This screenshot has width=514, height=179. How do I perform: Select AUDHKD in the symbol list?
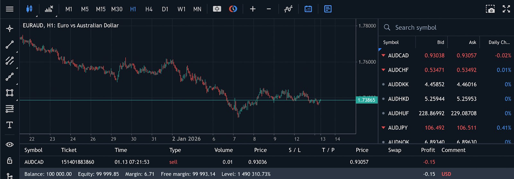(x=398, y=99)
